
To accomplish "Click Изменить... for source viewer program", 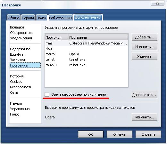I will pos(145,117).
